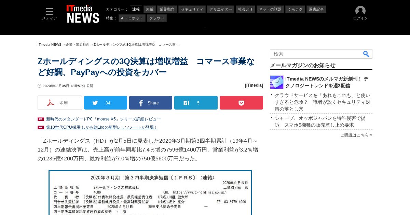Open the クリエイター category
410x215 pixels.
(221, 9)
